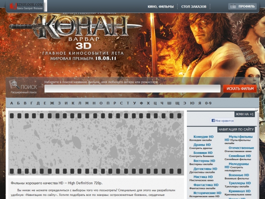The height and width of the screenshot is (199, 265).
Task: Click the film magnifier search icon
Action: click(x=14, y=84)
